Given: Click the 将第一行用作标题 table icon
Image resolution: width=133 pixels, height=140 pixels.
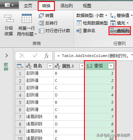Looking at the screenshot, I should pyautogui.click(x=27, y=18).
